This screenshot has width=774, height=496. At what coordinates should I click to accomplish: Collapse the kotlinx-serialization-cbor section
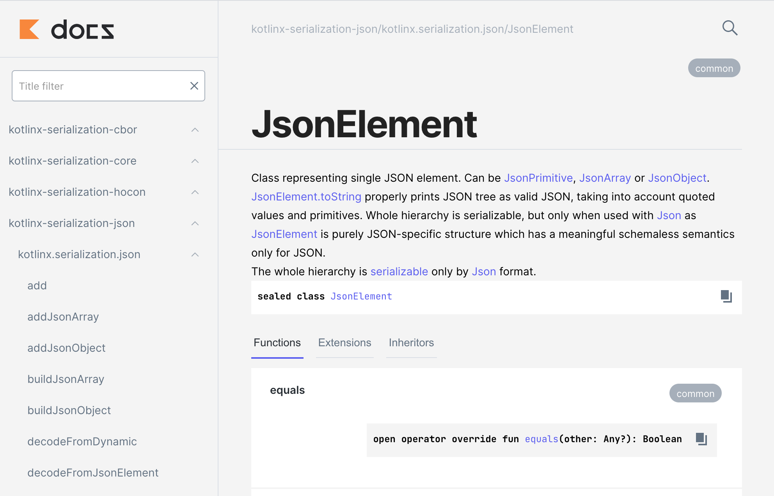click(195, 129)
